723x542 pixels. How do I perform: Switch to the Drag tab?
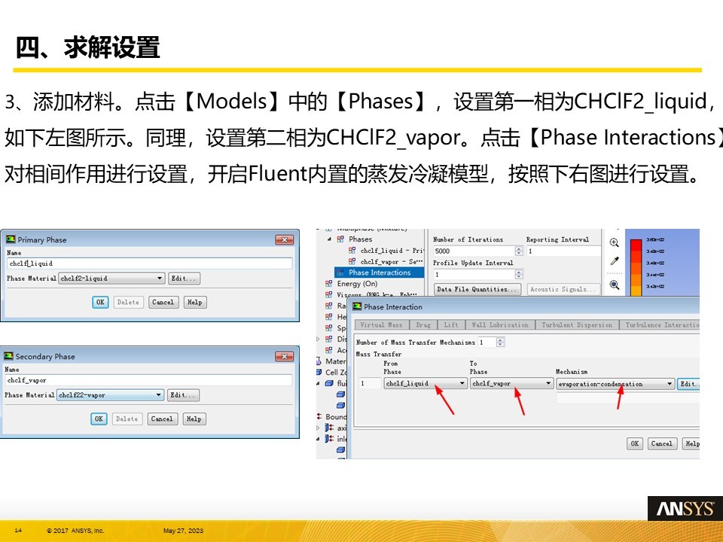423,325
